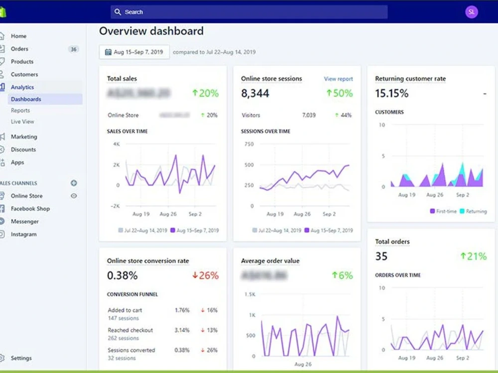Click the 147 sessions added to cart text

pos(123,318)
